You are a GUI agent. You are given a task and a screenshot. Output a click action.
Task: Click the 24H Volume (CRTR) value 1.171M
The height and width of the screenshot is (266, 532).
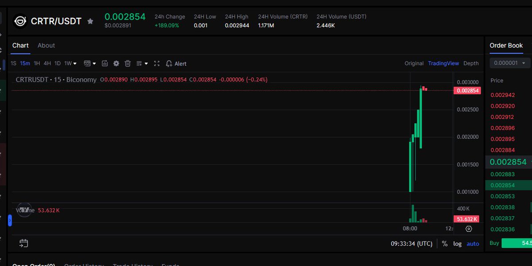(266, 26)
